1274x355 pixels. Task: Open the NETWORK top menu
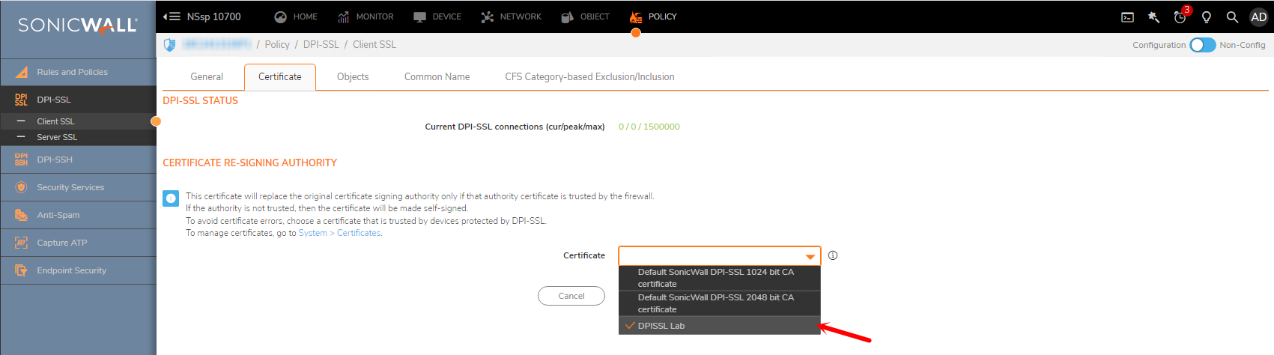pos(512,16)
